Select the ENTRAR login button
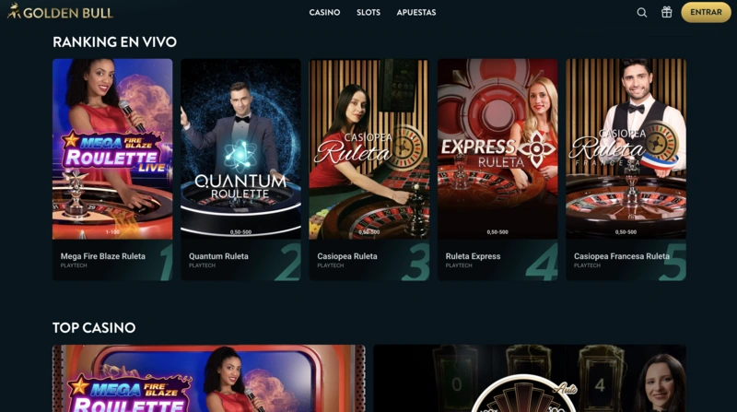 [706, 12]
